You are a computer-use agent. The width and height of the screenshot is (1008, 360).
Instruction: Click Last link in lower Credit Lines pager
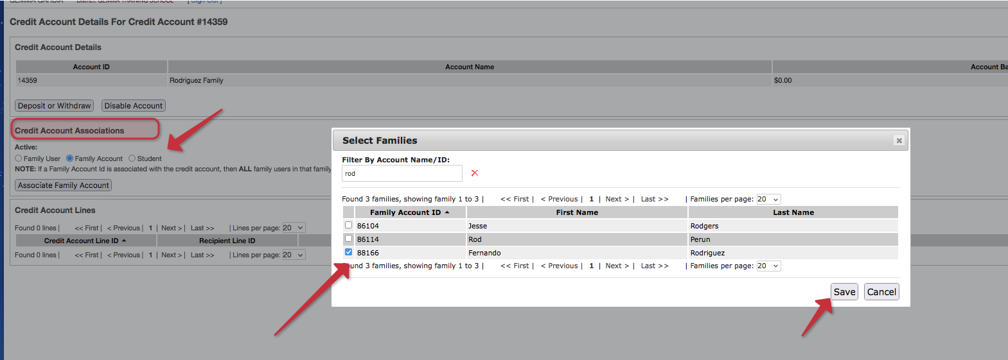click(202, 255)
